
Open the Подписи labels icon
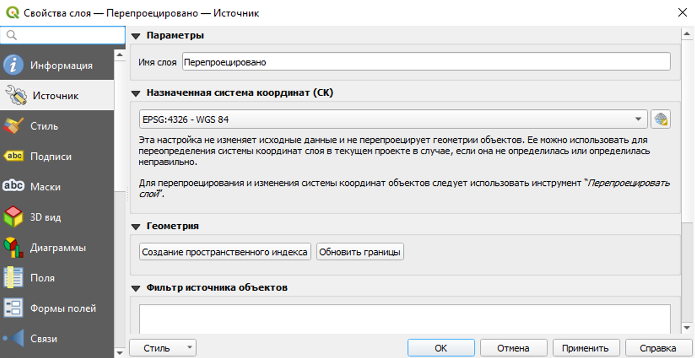(x=14, y=156)
